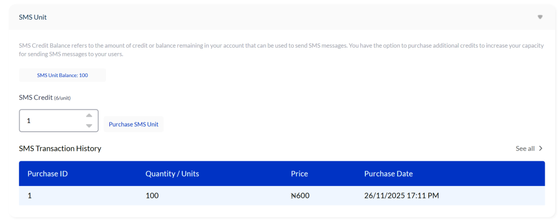Collapse the SMS Unit panel arrow
Viewport: 560px width, 222px height.
[x=540, y=17]
